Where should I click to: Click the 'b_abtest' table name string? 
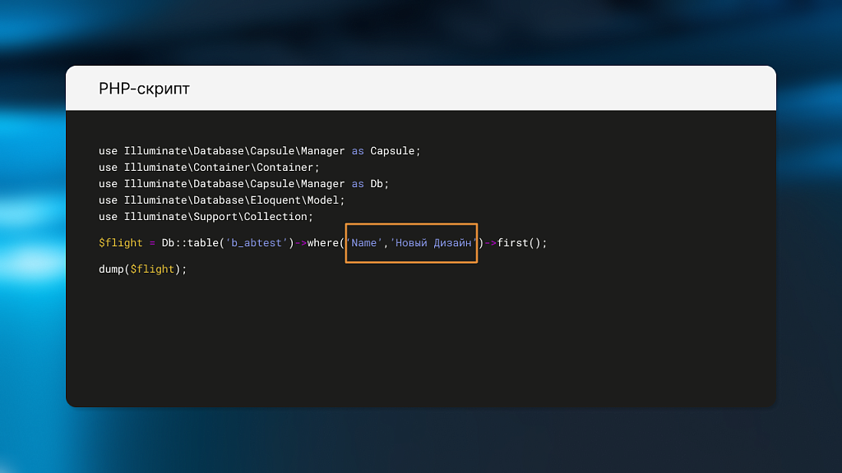(257, 243)
